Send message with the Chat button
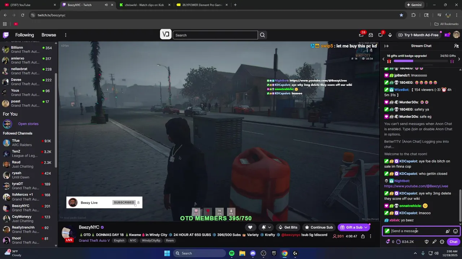Screen dimensions: 462x259 pyautogui.click(x=453, y=242)
